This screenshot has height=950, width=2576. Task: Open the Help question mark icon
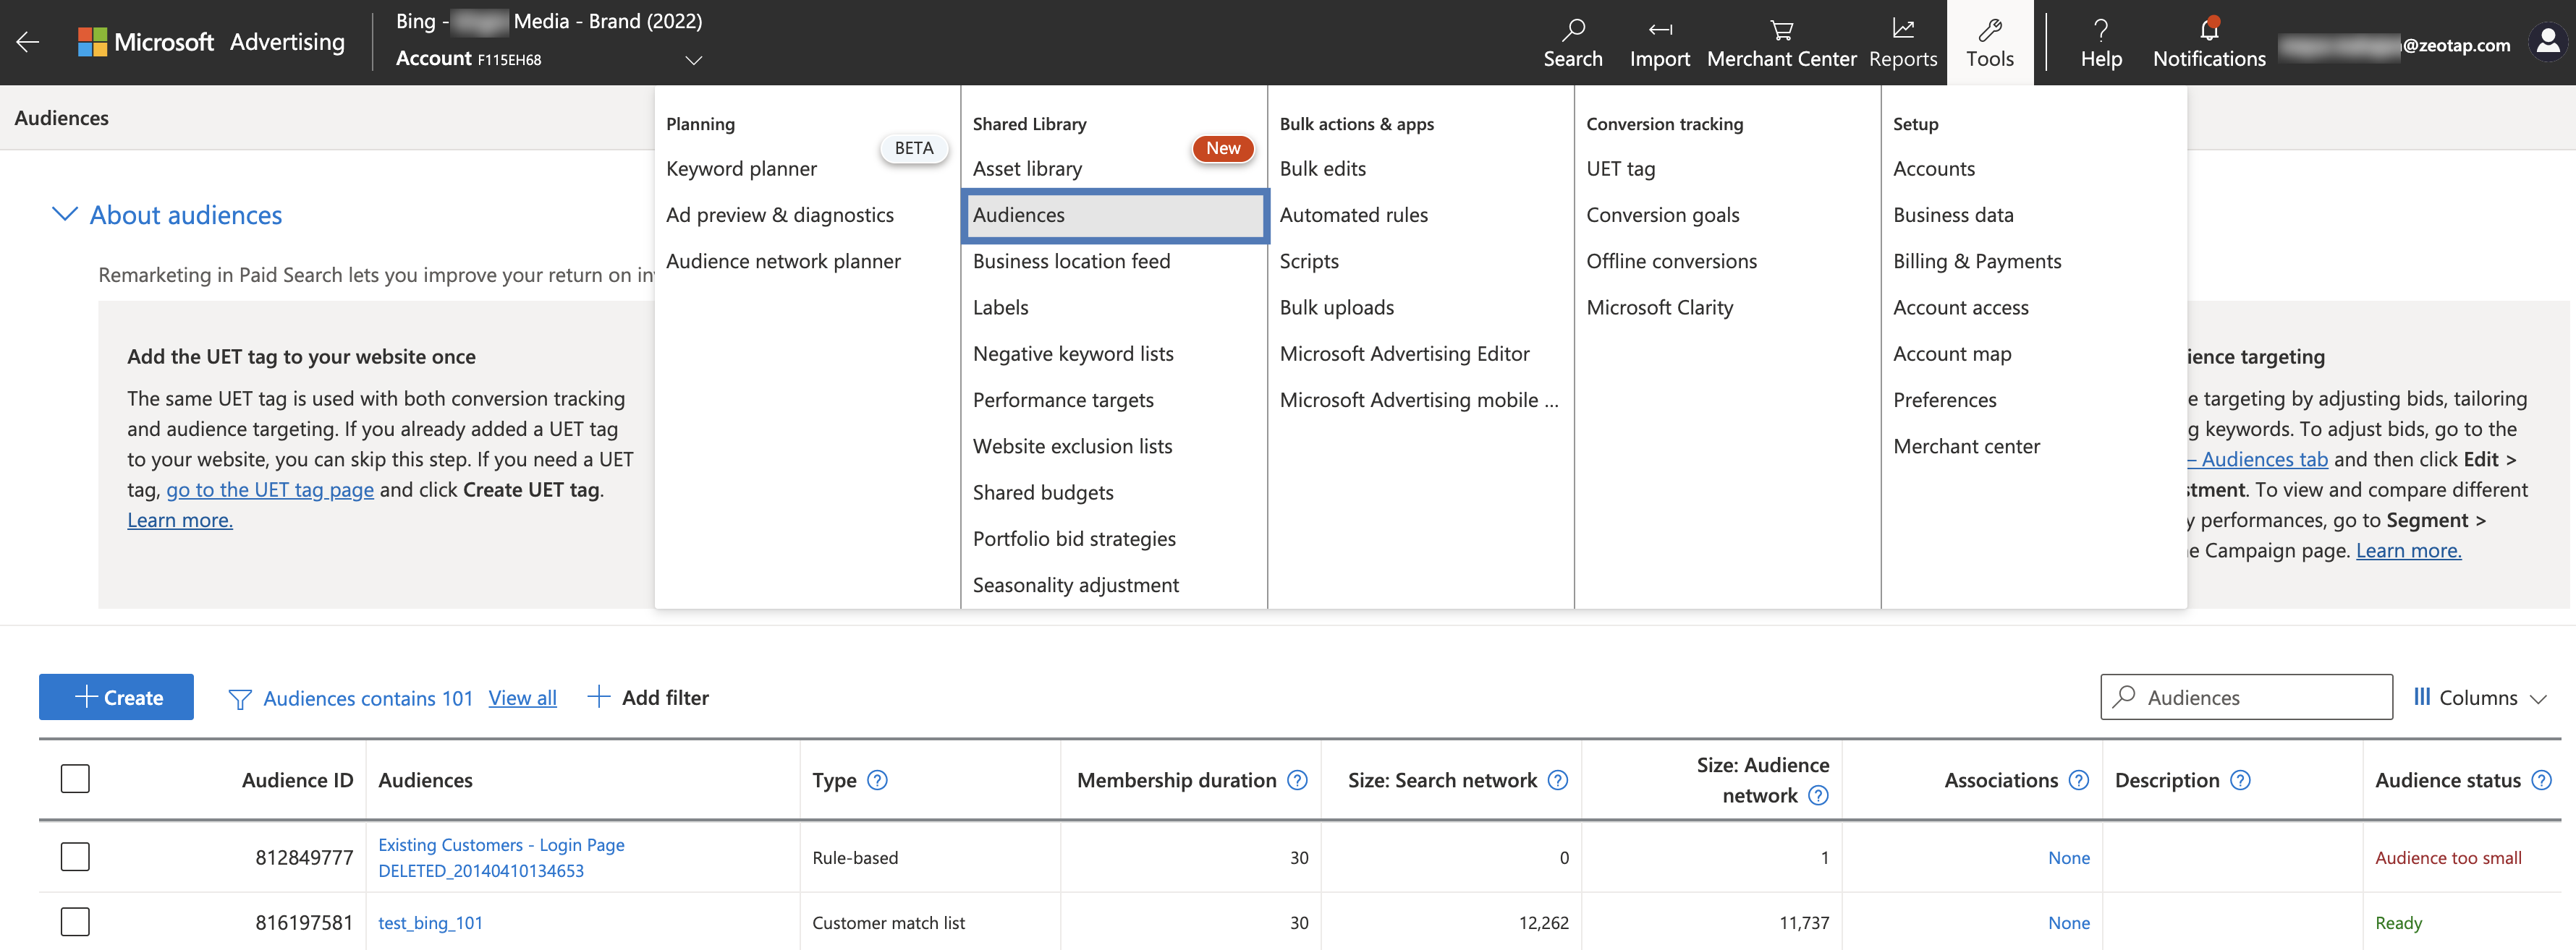(2100, 43)
